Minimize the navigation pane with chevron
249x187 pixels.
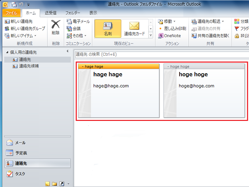pos(67,51)
